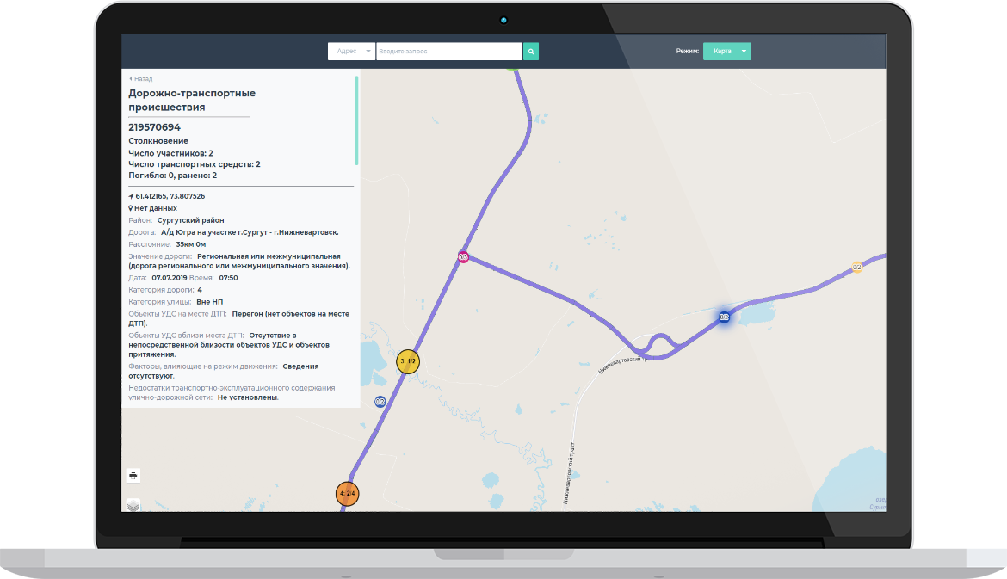Click the print map icon

pos(133,476)
